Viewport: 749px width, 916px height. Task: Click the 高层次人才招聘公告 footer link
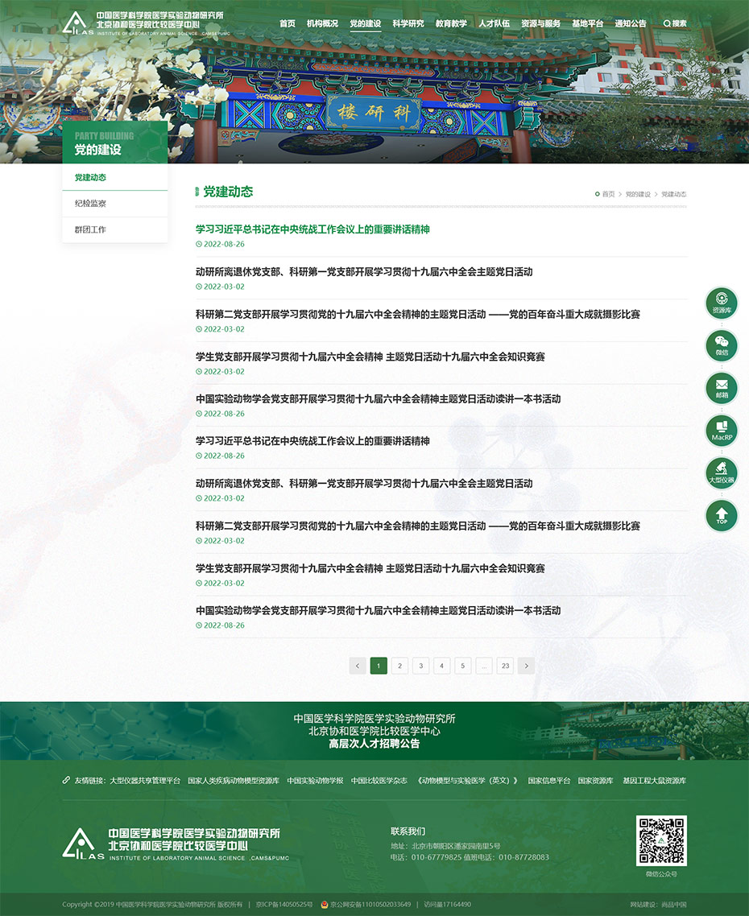pyautogui.click(x=374, y=744)
